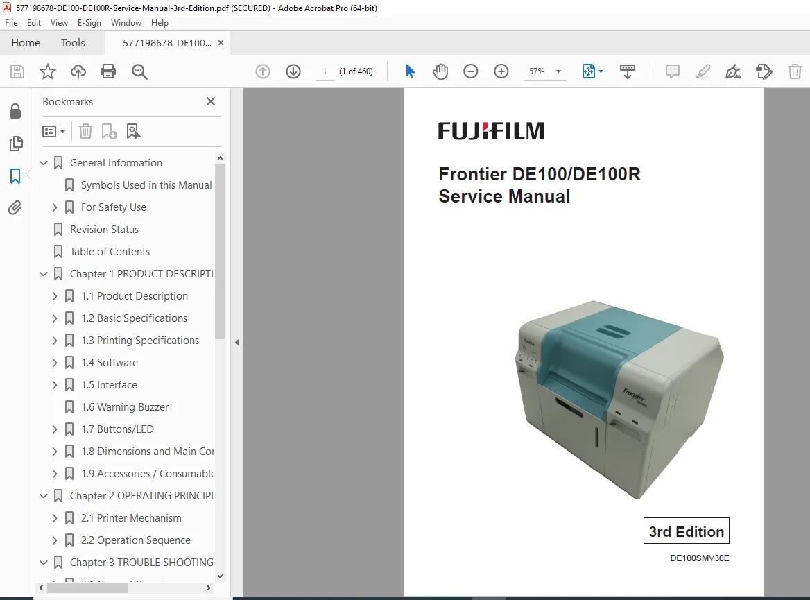810x600 pixels.
Task: Expand 1.1 Product Description bookmark
Action: 55,296
